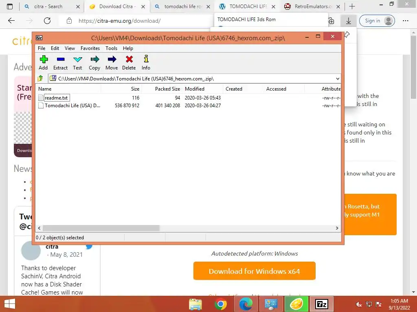View site lock info in address bar
Screen dimensions: 417x312
click(x=69, y=21)
